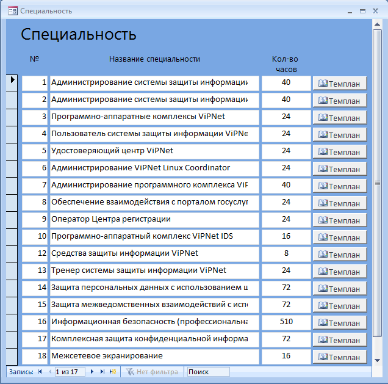Click number field 12
Image resolution: width=388 pixels, height=384 pixels.
[x=35, y=254]
